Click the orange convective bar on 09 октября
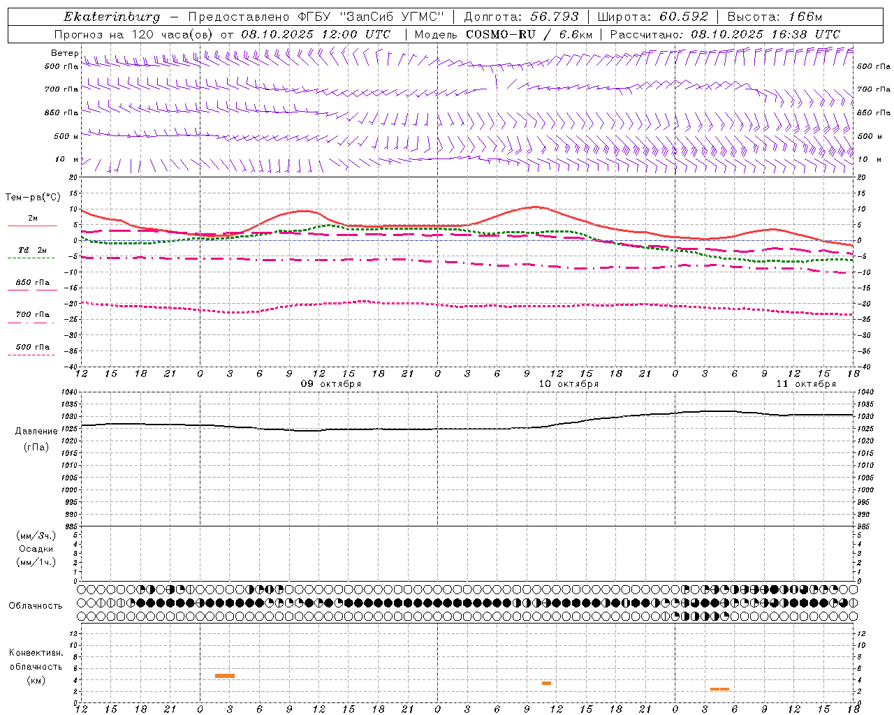 (x=225, y=676)
